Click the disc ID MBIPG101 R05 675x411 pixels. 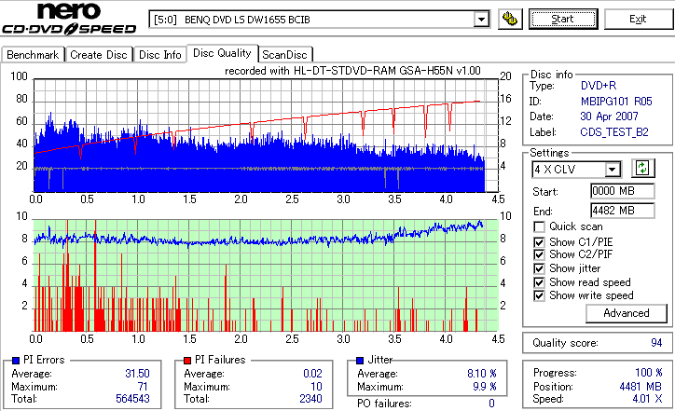tap(616, 102)
